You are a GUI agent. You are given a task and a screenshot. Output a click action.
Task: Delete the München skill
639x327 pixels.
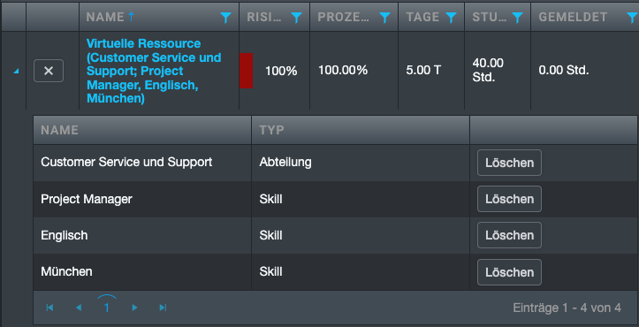click(509, 272)
